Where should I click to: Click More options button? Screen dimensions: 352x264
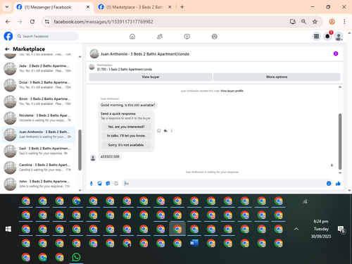(x=277, y=77)
